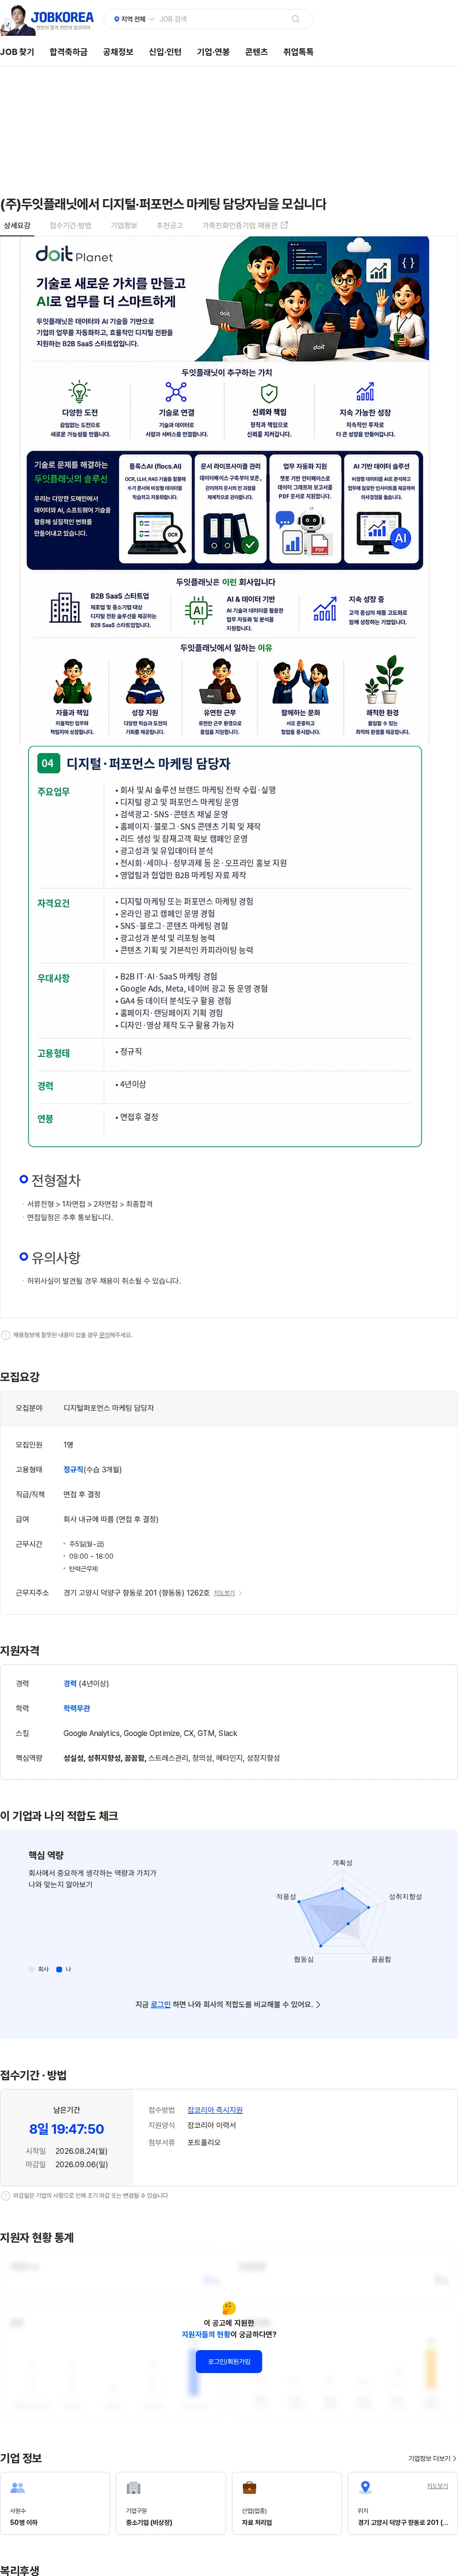Click the info icon beside 마감일은 notice
458x2576 pixels.
[5, 2196]
